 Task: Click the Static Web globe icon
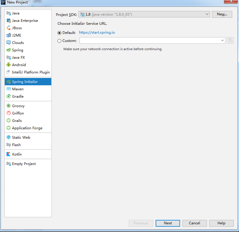[x=9, y=137]
